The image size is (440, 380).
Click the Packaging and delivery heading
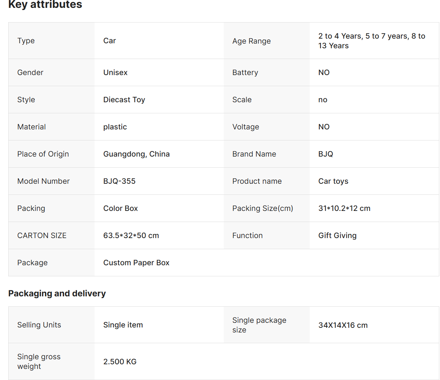[x=57, y=293]
